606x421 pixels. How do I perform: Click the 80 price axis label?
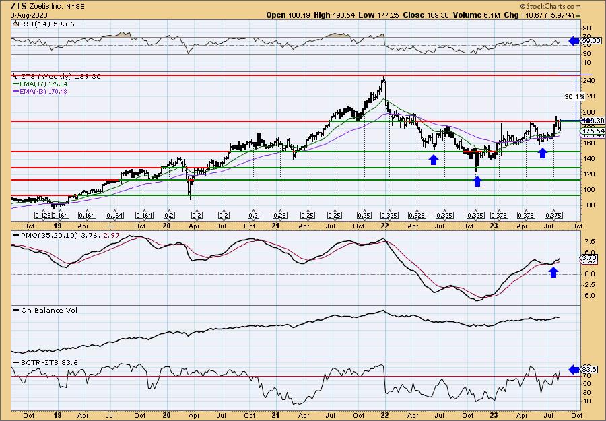[x=589, y=205]
